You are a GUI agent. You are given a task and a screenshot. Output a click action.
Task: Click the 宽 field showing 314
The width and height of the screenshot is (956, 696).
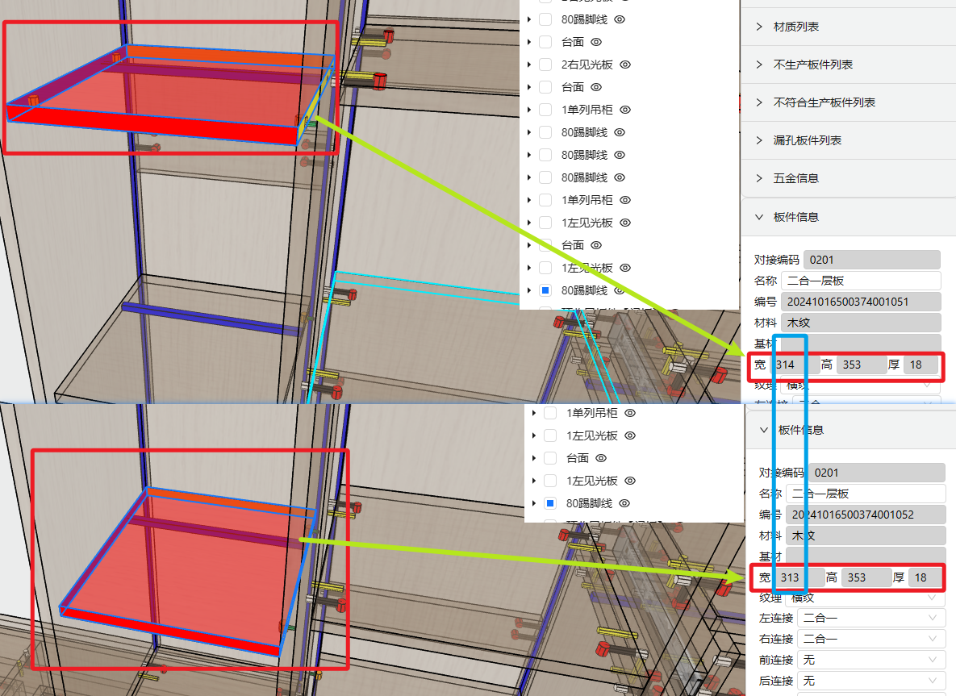795,365
